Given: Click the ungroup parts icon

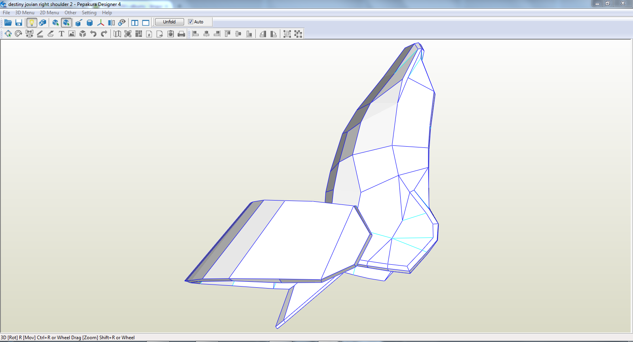Looking at the screenshot, I should click(x=298, y=34).
